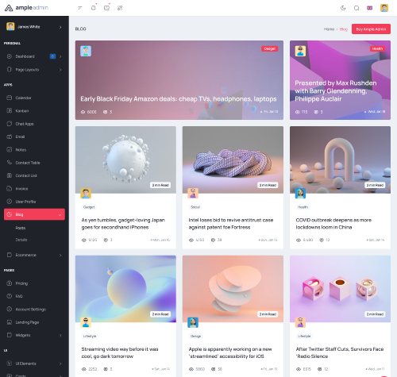This screenshot has height=377, width=397.
Task: Open Streaming video go dark tomorrow post
Action: (x=120, y=352)
